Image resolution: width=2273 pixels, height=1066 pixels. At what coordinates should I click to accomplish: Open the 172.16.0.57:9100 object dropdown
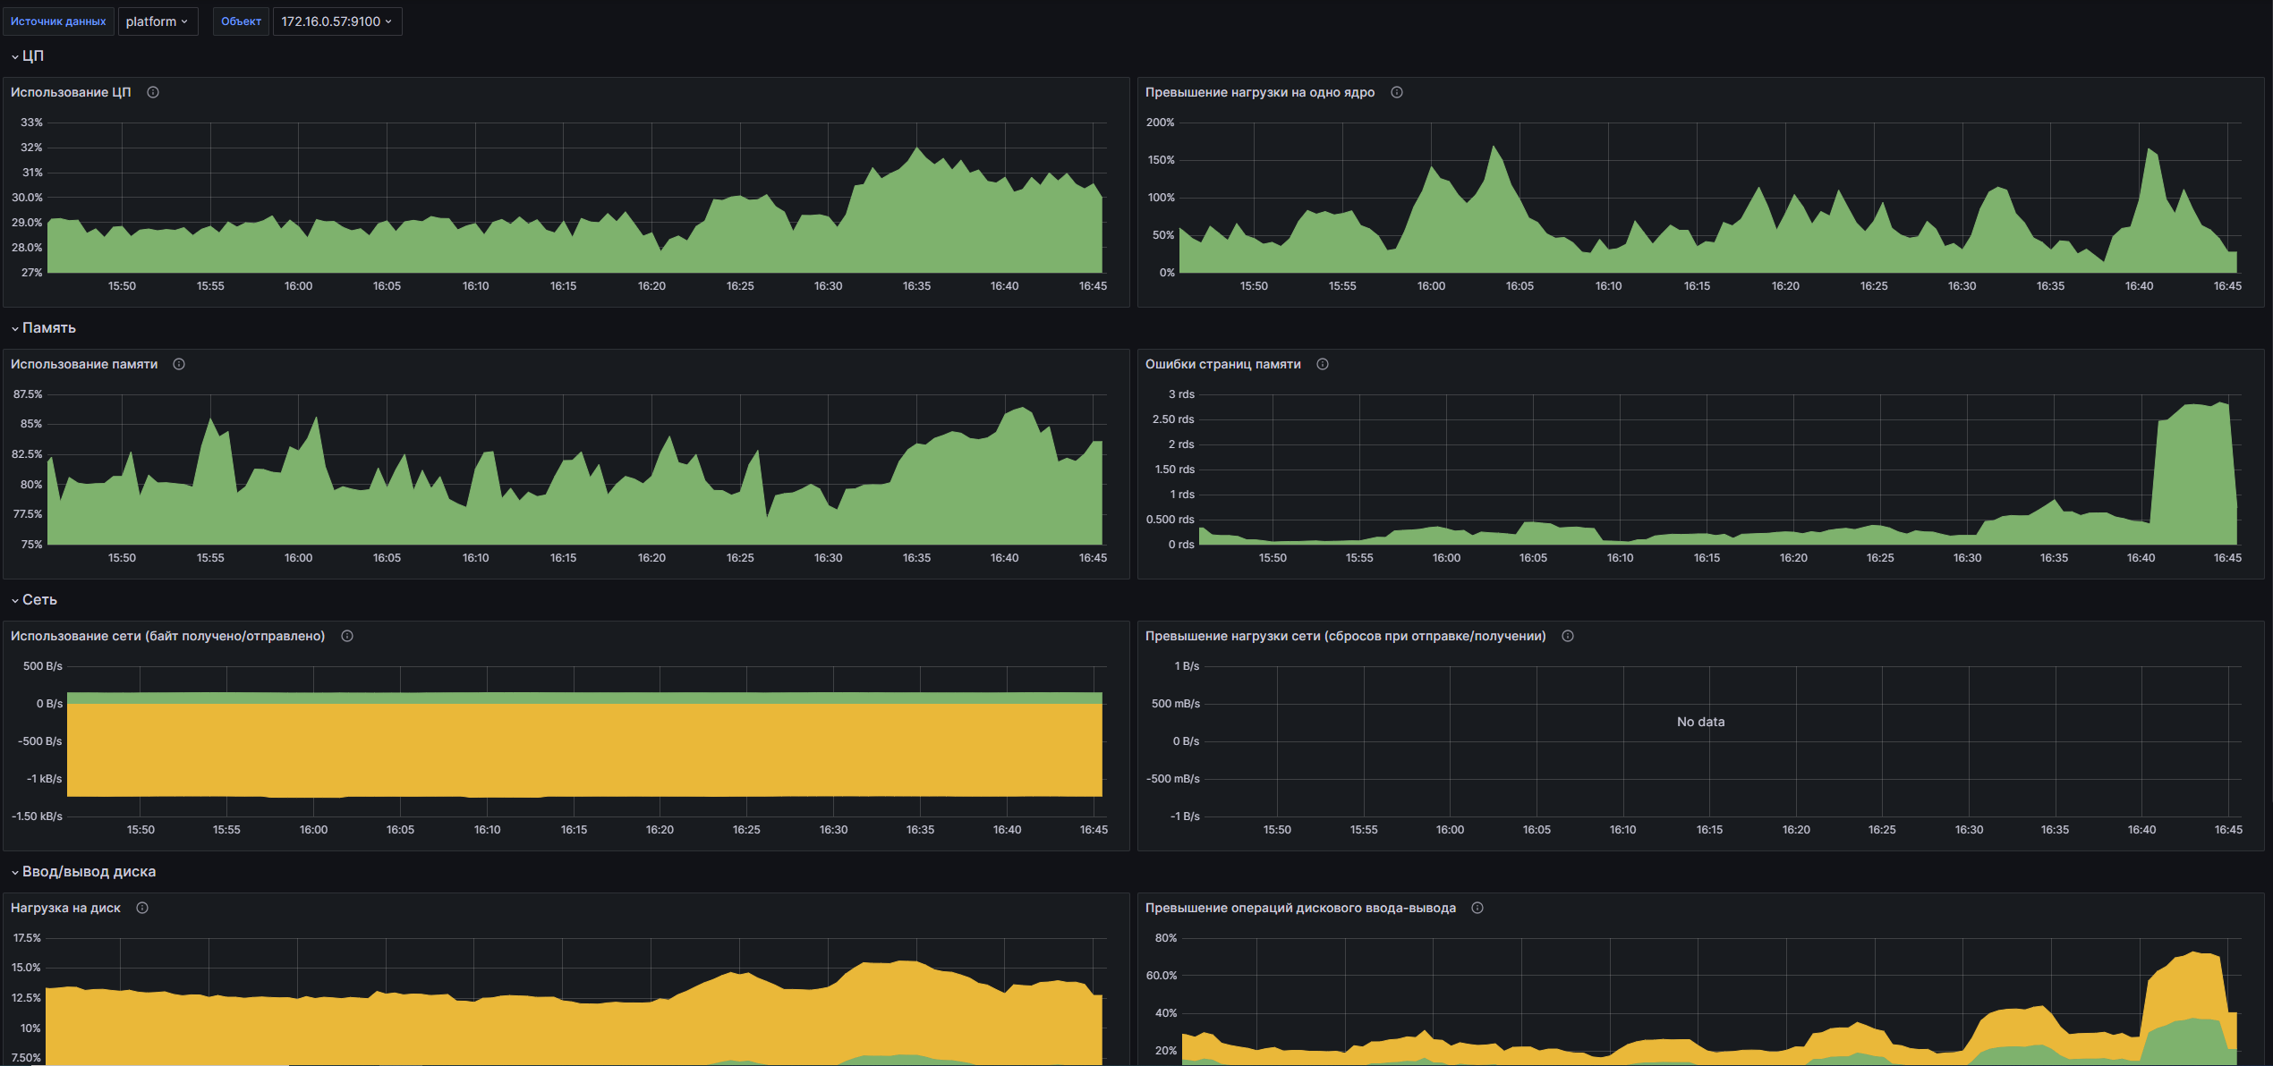coord(336,21)
